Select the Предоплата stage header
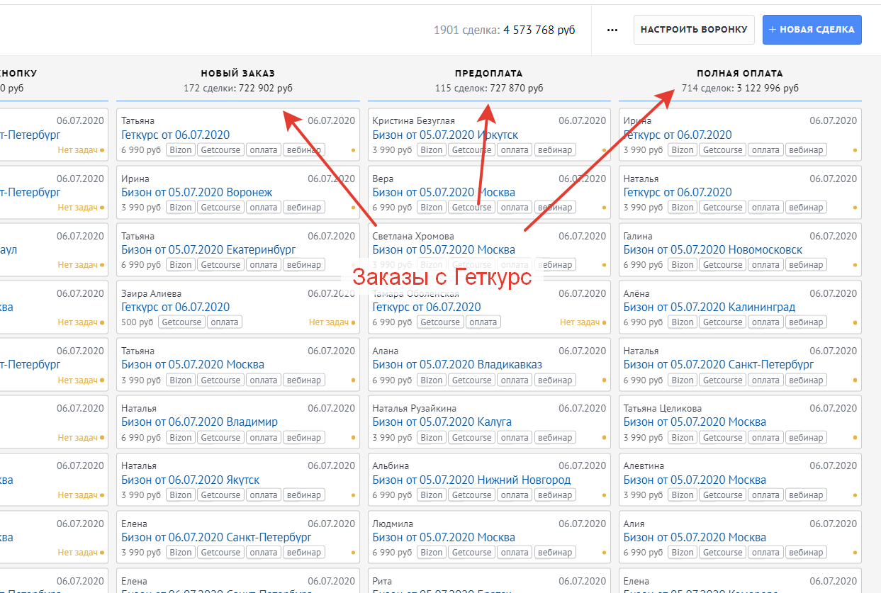The width and height of the screenshot is (881, 593). 488,73
